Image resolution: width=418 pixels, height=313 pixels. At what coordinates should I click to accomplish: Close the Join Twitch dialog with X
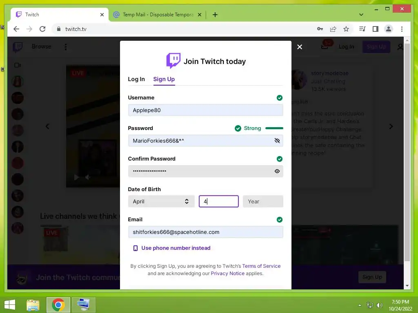point(300,47)
